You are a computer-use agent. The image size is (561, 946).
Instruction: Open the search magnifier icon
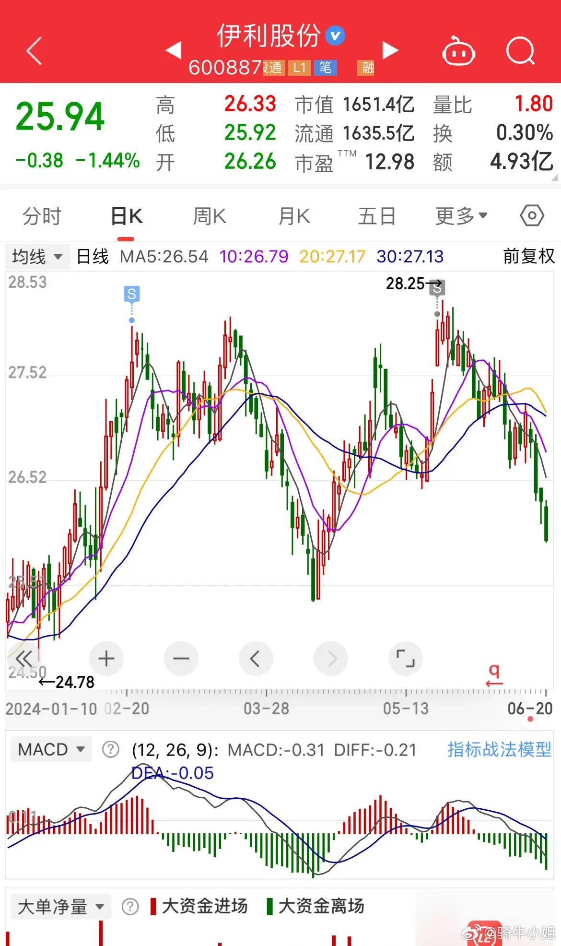click(520, 50)
